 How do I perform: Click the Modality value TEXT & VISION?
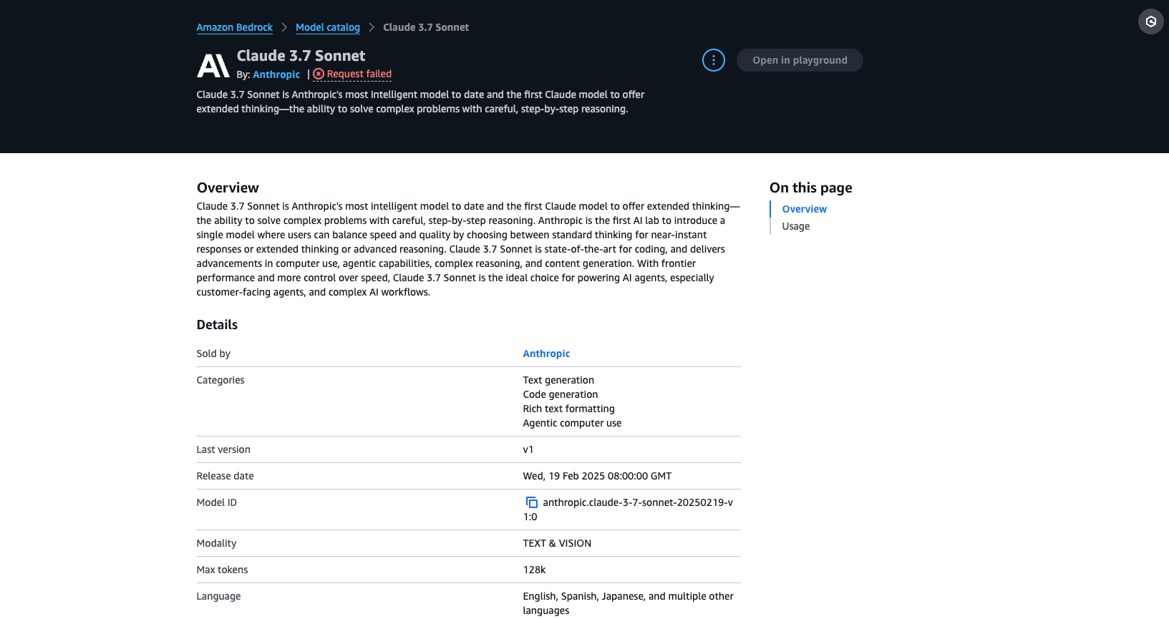pyautogui.click(x=557, y=543)
